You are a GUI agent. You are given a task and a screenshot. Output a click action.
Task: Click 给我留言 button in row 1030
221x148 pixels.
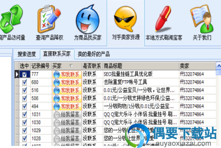pyautogui.click(x=67, y=122)
